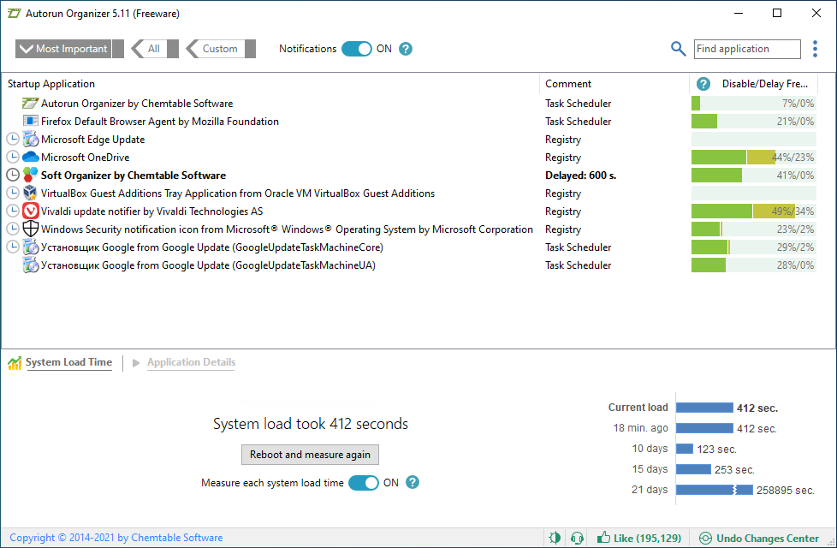Select Soft Organizer by Chemtable Software row
Image resolution: width=837 pixels, height=548 pixels.
tap(134, 176)
